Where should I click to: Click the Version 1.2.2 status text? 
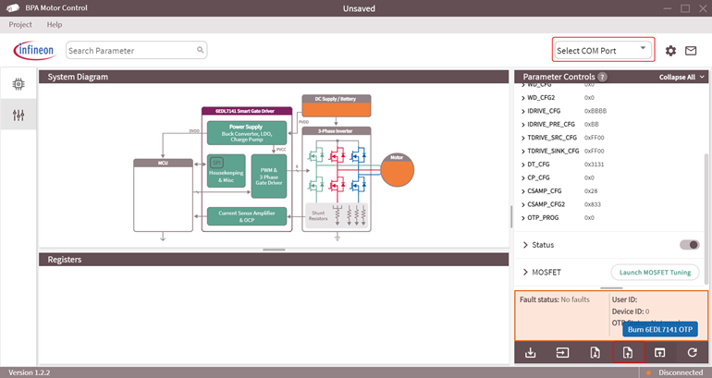29,372
